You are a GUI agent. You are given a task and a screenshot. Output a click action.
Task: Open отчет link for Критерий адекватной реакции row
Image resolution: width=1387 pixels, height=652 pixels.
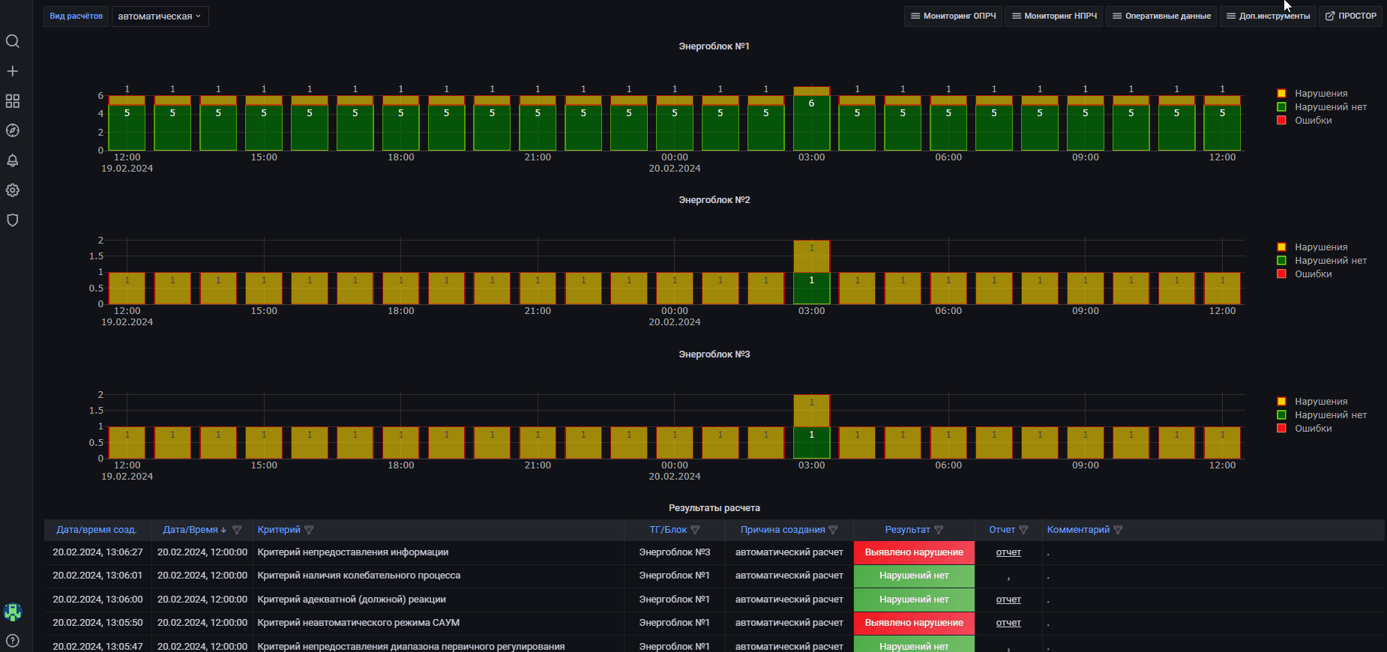(1008, 600)
